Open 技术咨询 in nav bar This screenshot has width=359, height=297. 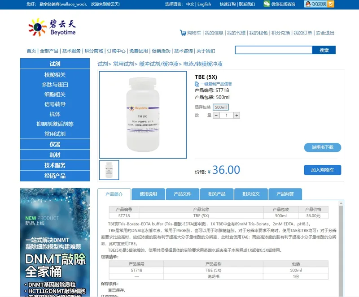[x=184, y=51]
